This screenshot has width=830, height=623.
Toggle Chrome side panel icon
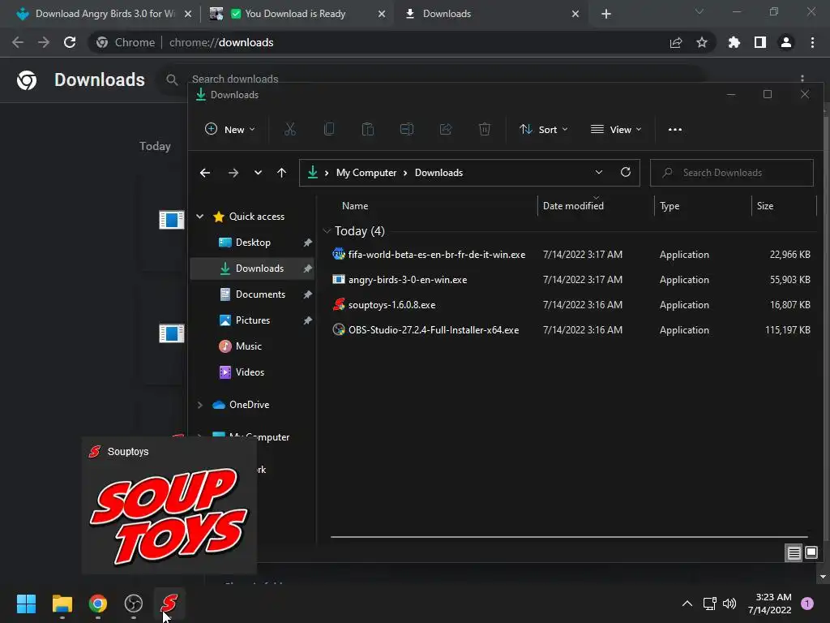point(760,42)
